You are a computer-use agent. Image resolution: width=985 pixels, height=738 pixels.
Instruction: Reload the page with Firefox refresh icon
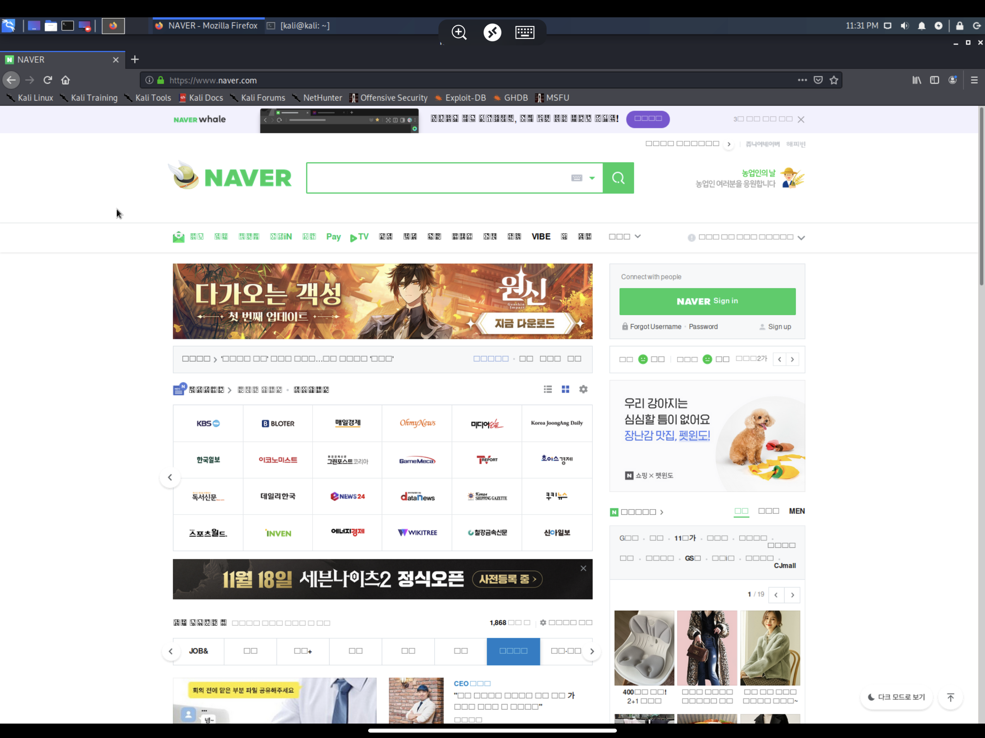coord(48,80)
